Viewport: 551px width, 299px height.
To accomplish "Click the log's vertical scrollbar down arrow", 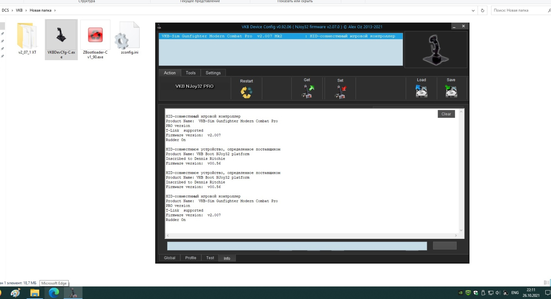I will pos(461,230).
